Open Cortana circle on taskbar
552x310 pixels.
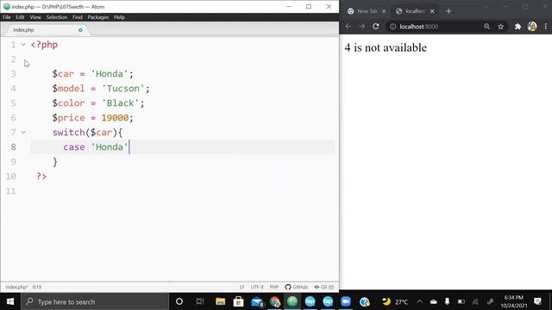click(179, 301)
